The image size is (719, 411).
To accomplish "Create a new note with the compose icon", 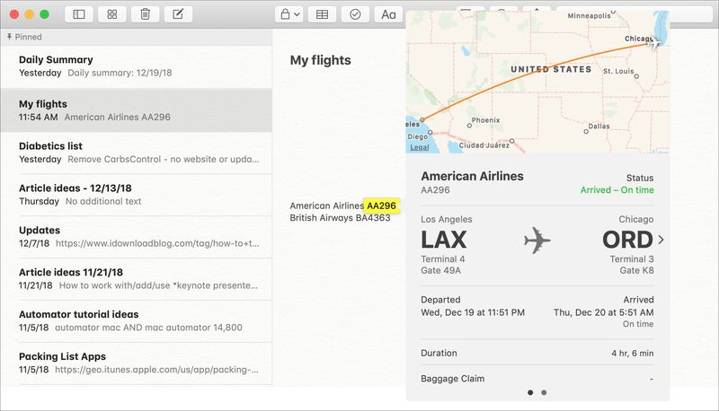I will (x=178, y=14).
